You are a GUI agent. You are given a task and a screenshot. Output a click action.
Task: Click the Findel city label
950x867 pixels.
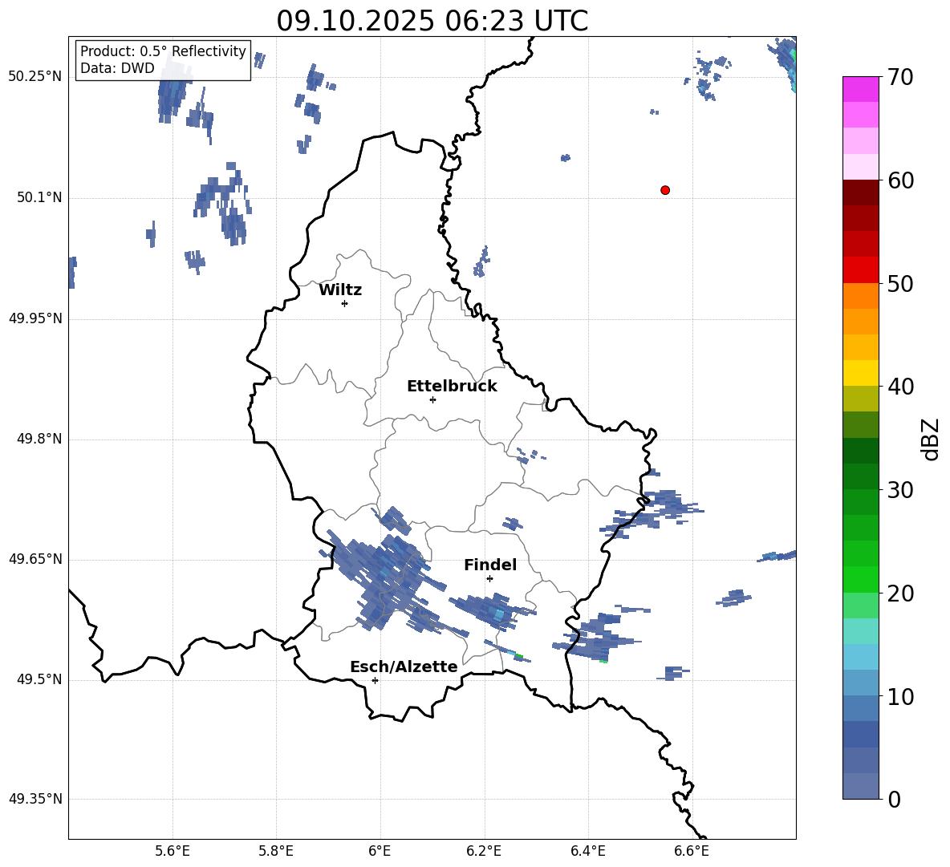point(490,565)
